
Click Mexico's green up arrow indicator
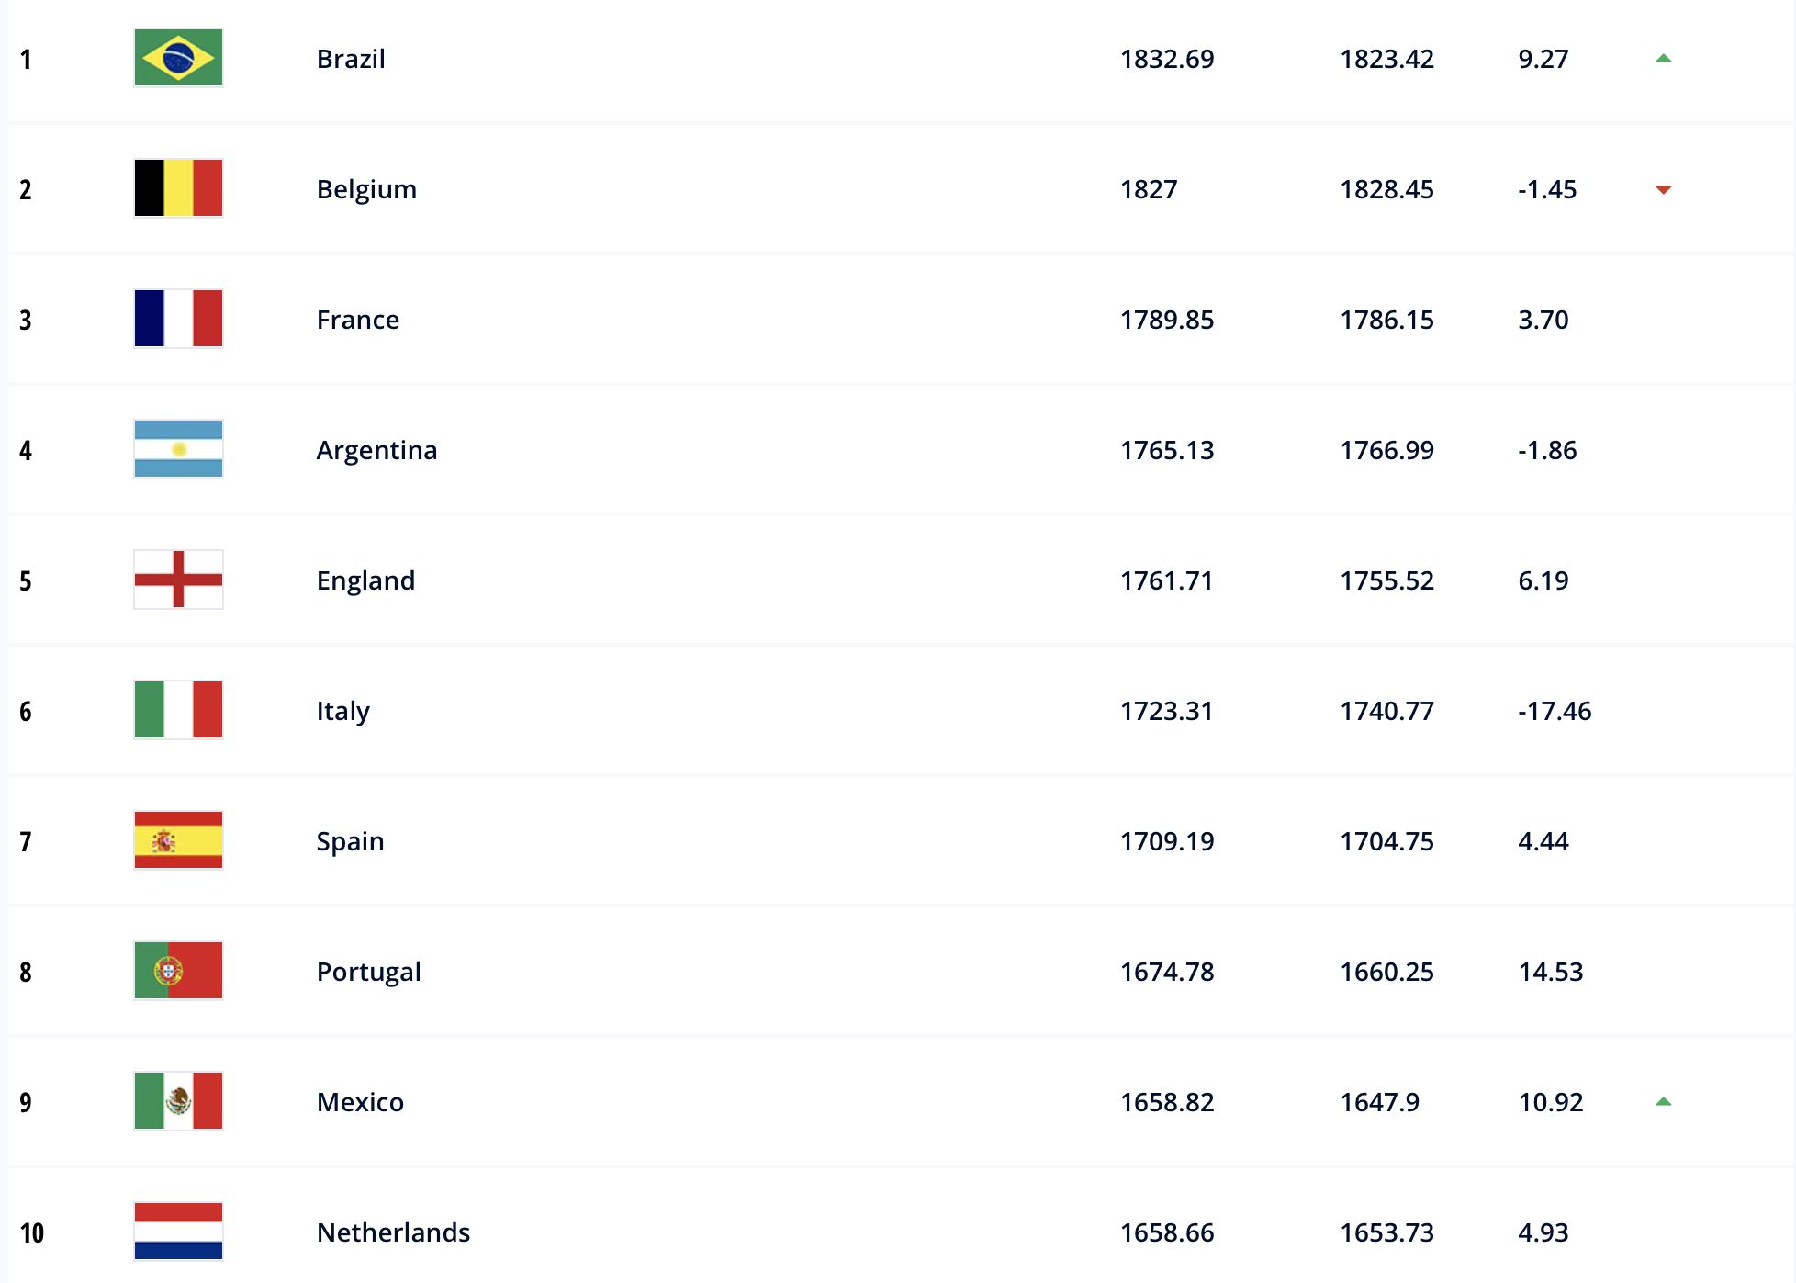tap(1663, 1102)
